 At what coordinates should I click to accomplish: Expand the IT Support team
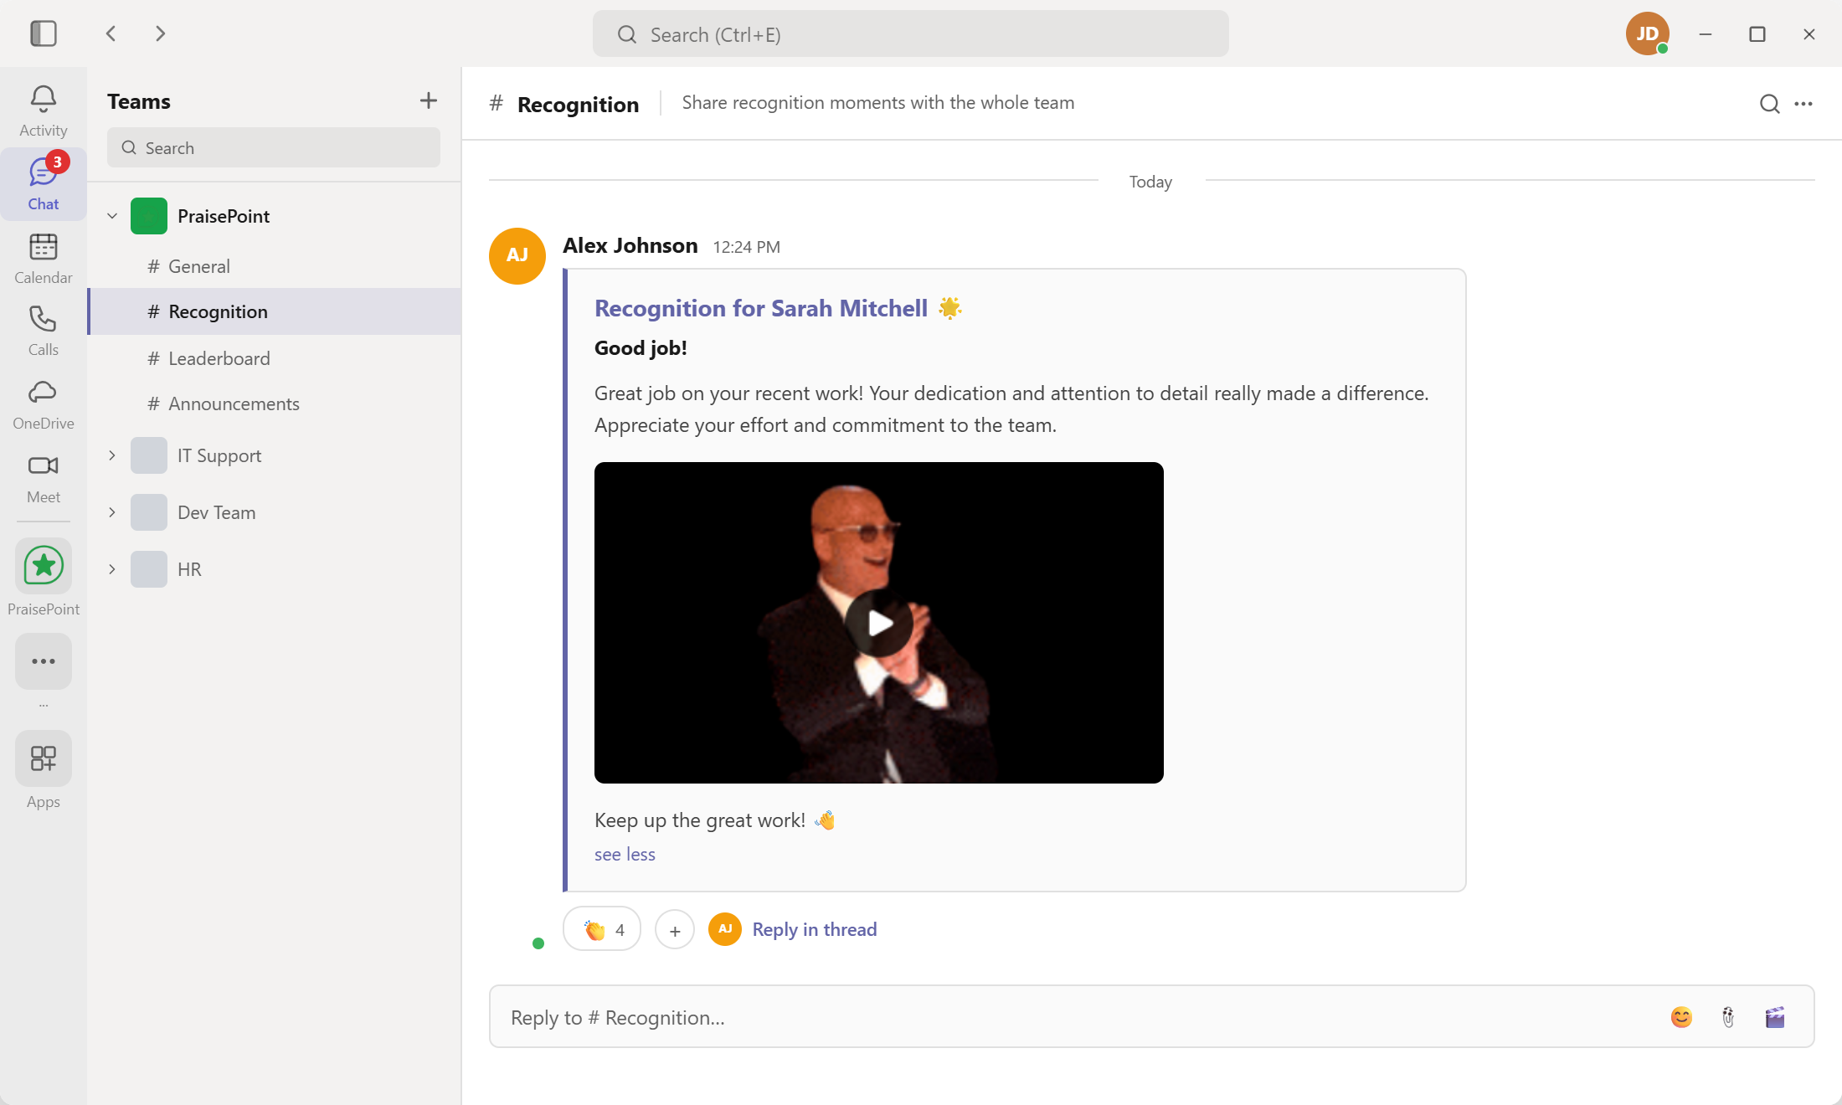coord(112,455)
